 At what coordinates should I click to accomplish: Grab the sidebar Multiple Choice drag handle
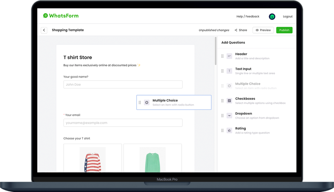point(222,86)
